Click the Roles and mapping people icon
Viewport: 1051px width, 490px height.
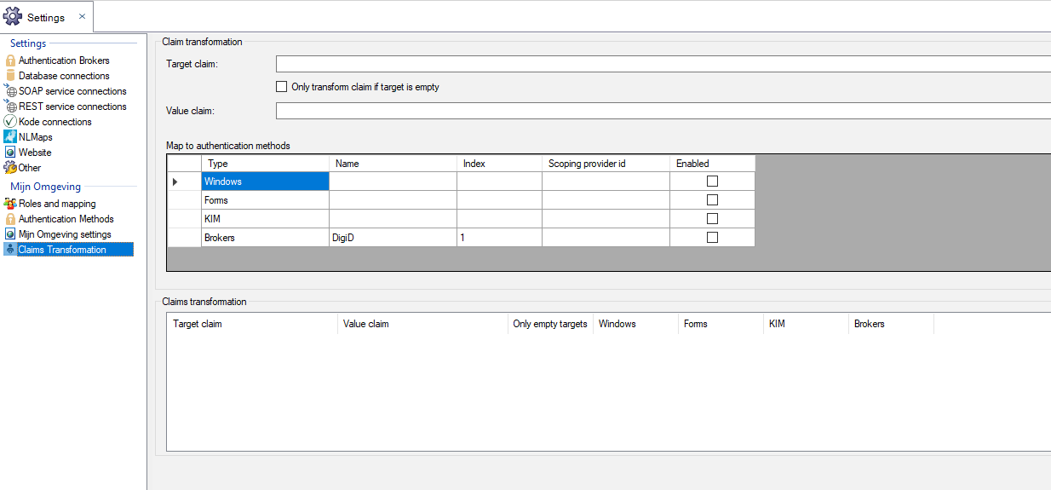[x=10, y=204]
